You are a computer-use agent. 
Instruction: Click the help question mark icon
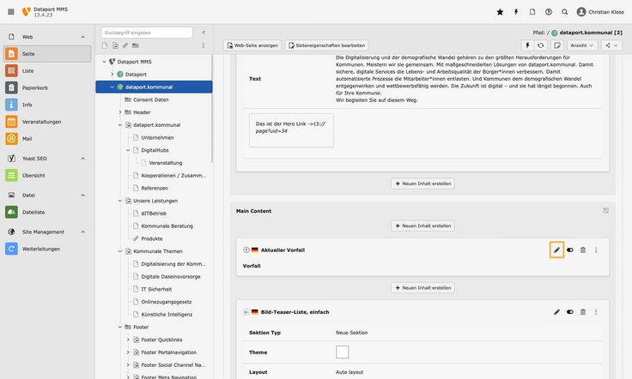click(549, 12)
